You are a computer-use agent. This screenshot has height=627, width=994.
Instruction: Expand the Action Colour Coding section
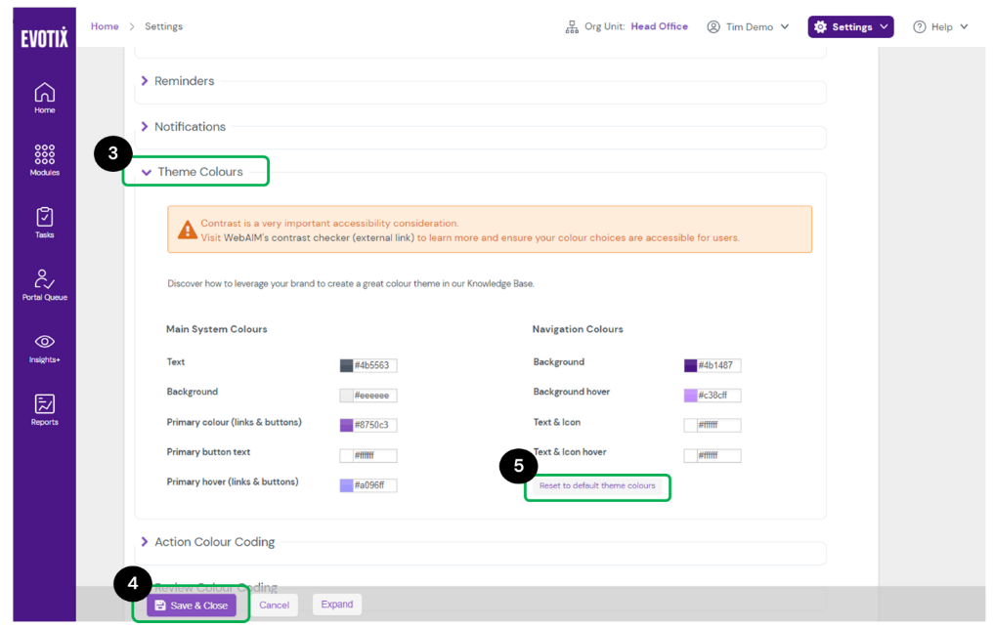coord(214,542)
